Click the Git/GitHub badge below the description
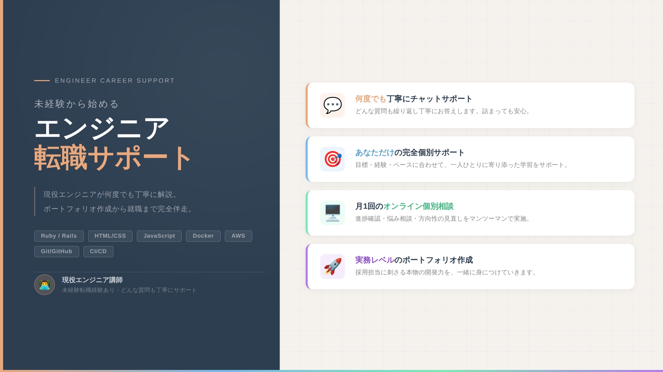This screenshot has height=372, width=663. pos(56,251)
